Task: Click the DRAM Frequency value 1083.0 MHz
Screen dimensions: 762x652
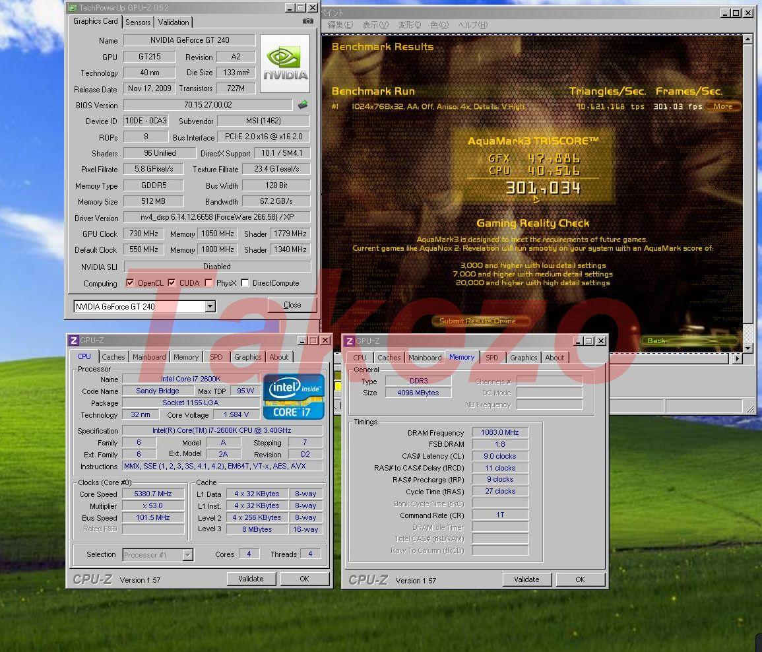Action: pos(500,432)
